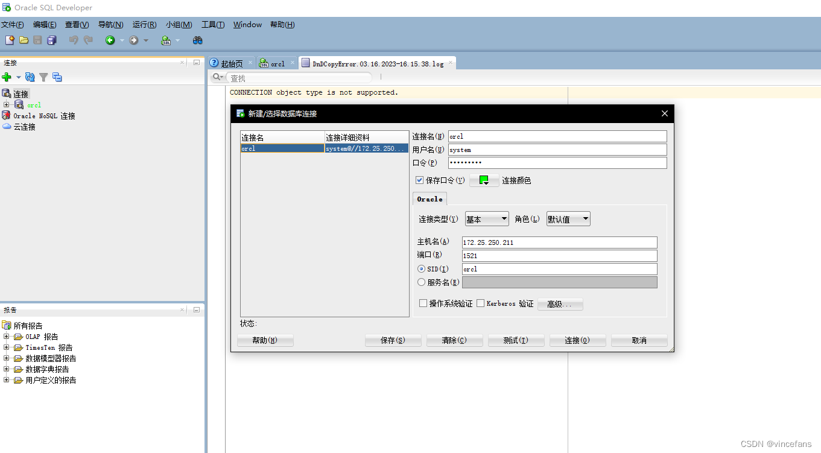Open the 文件(F) menu
The image size is (821, 453).
(13, 25)
